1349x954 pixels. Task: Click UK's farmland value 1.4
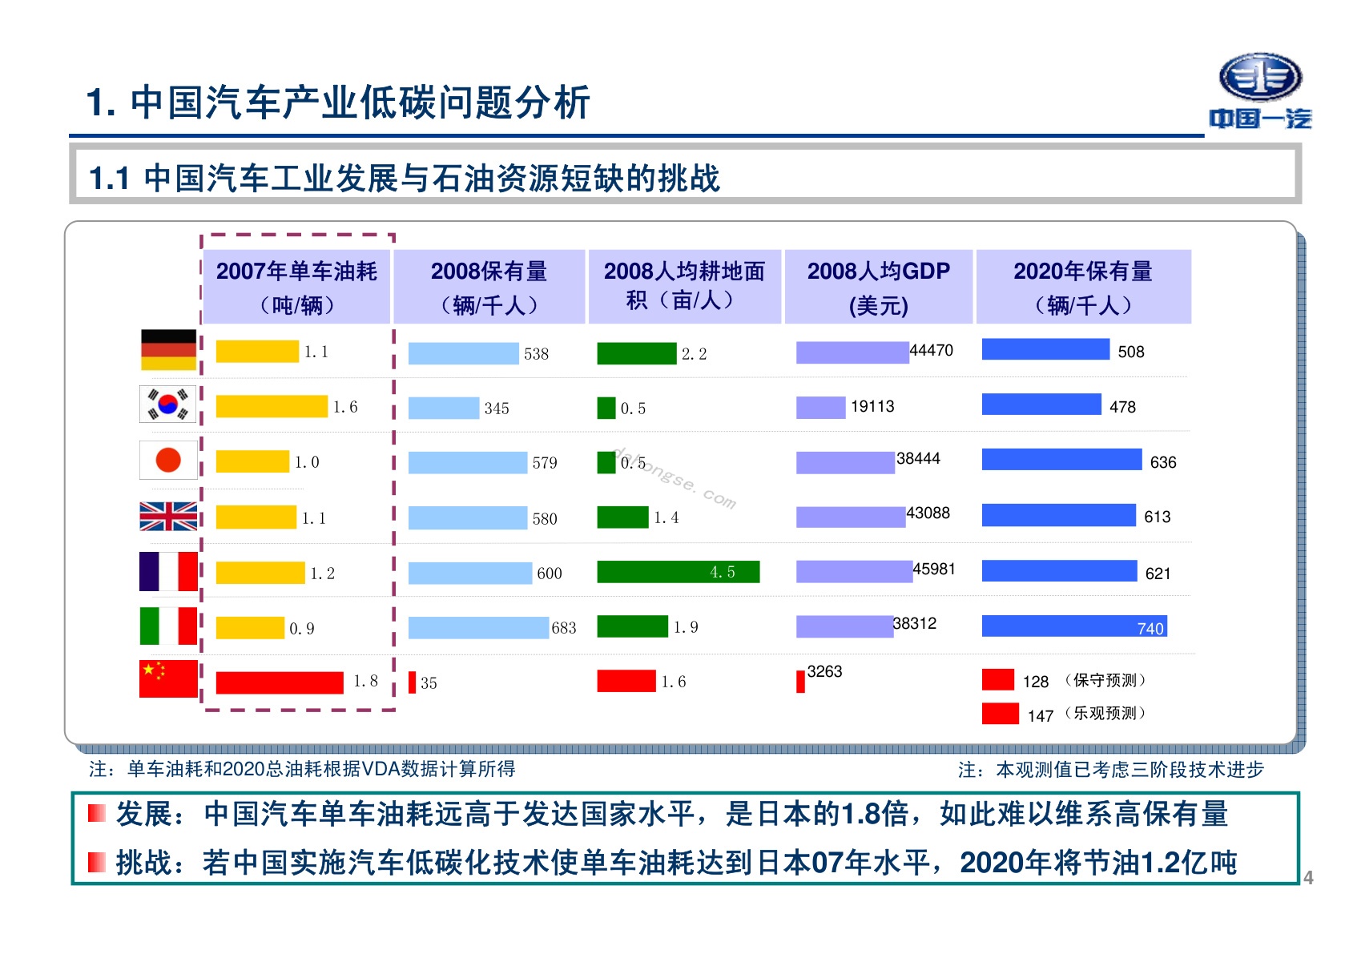(x=666, y=518)
